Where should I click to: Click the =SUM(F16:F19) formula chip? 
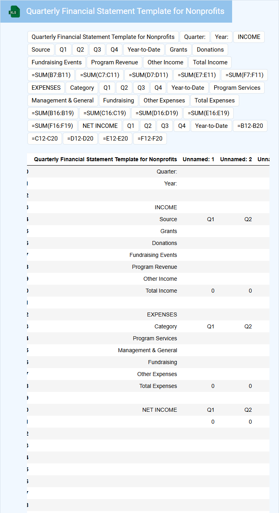[52, 126]
